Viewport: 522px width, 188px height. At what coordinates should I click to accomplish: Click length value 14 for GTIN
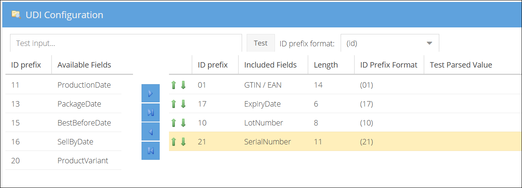click(x=318, y=85)
